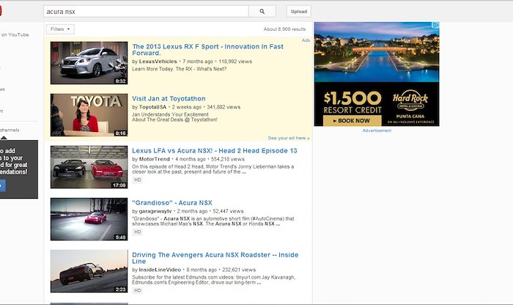Click the Ads label in the promoted box
This screenshot has height=305, width=513.
point(306,40)
